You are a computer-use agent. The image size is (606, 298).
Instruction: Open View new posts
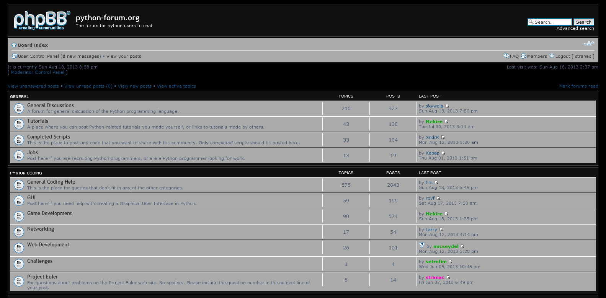135,86
